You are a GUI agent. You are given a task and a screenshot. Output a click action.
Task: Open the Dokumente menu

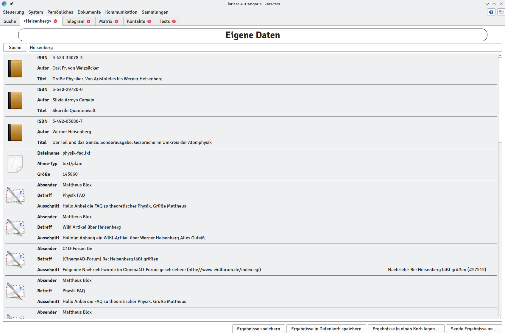(89, 12)
